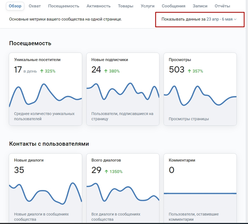248x224 pixels.
Task: Go to the Посещаемость tab
Action: tap(64, 6)
